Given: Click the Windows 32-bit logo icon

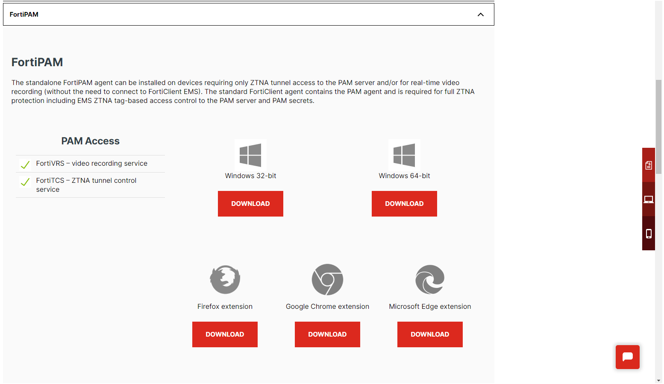Looking at the screenshot, I should [250, 155].
